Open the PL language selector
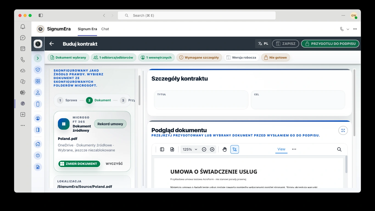375x211 pixels. 263,44
